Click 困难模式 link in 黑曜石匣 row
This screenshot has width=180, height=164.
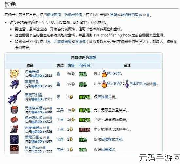click(108, 139)
